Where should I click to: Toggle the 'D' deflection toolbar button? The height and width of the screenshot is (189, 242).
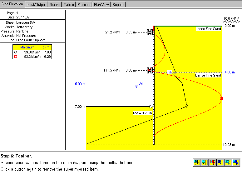click(220, 162)
